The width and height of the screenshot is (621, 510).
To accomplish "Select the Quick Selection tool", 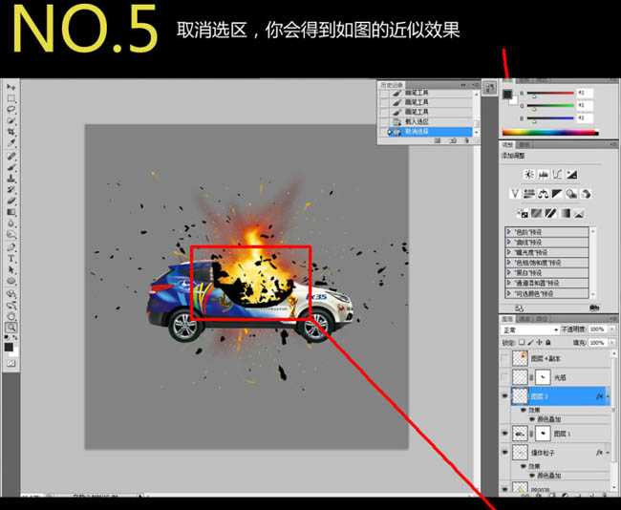I will (11, 120).
